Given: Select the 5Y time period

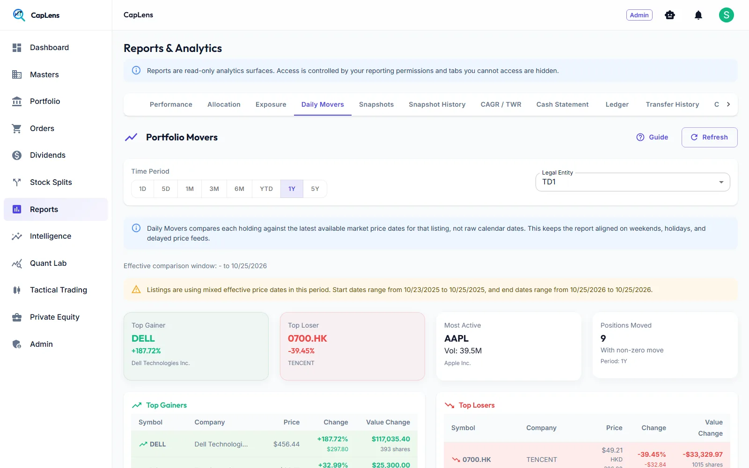Looking at the screenshot, I should click(315, 189).
